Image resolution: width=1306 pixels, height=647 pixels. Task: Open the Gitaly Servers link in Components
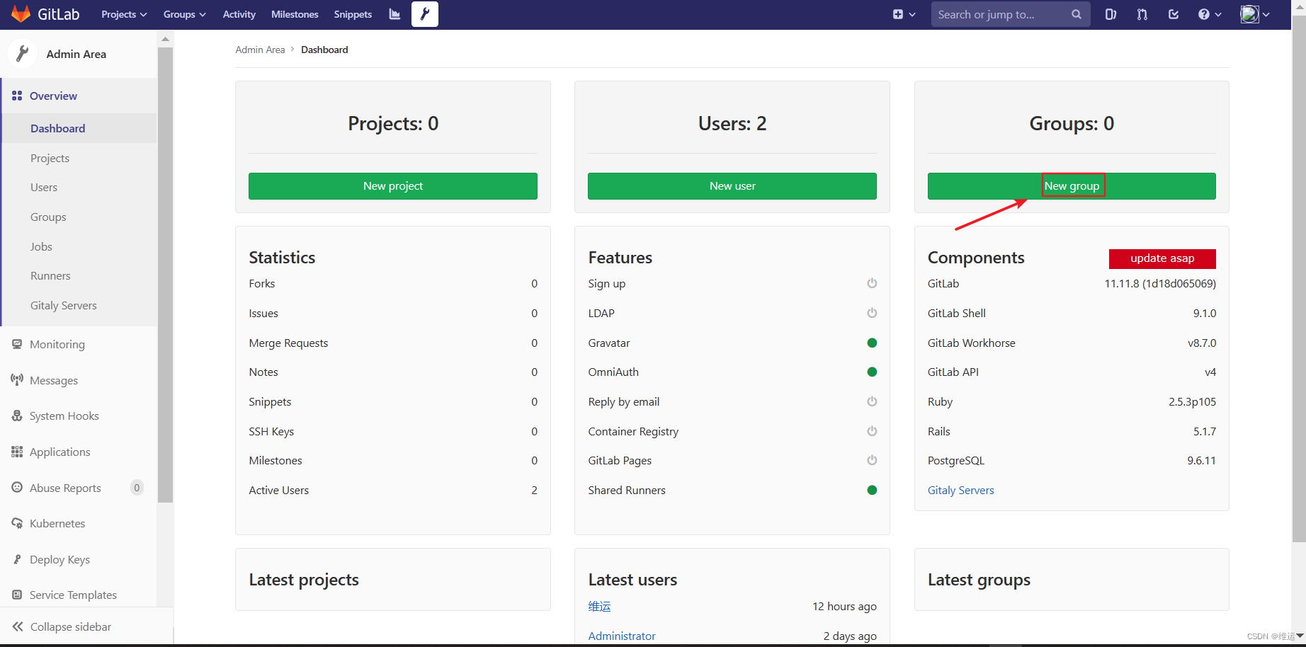point(960,490)
